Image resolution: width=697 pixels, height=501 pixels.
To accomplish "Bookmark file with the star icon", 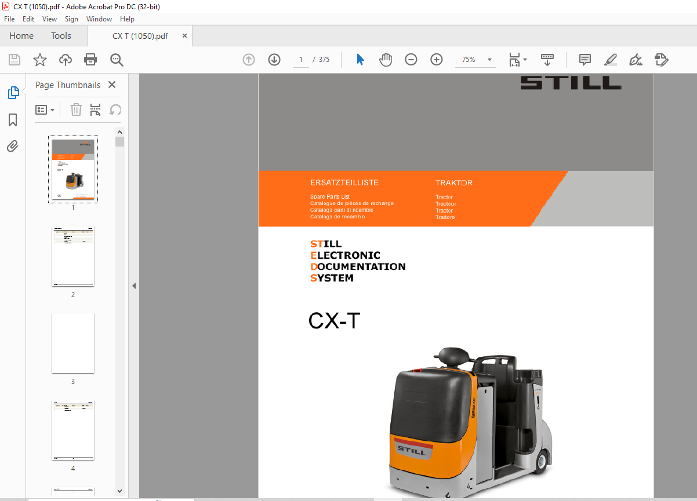I will pyautogui.click(x=39, y=60).
